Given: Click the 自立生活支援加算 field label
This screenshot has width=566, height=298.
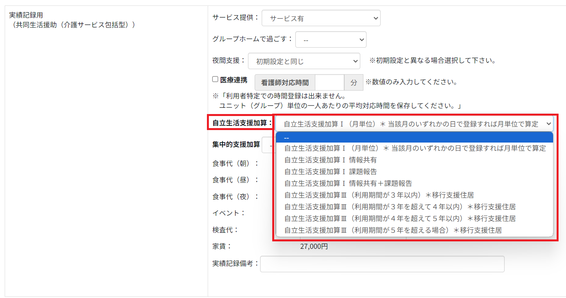Looking at the screenshot, I should coord(240,123).
